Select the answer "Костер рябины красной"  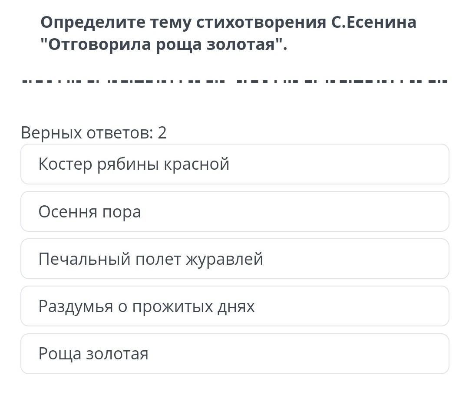tap(234, 164)
